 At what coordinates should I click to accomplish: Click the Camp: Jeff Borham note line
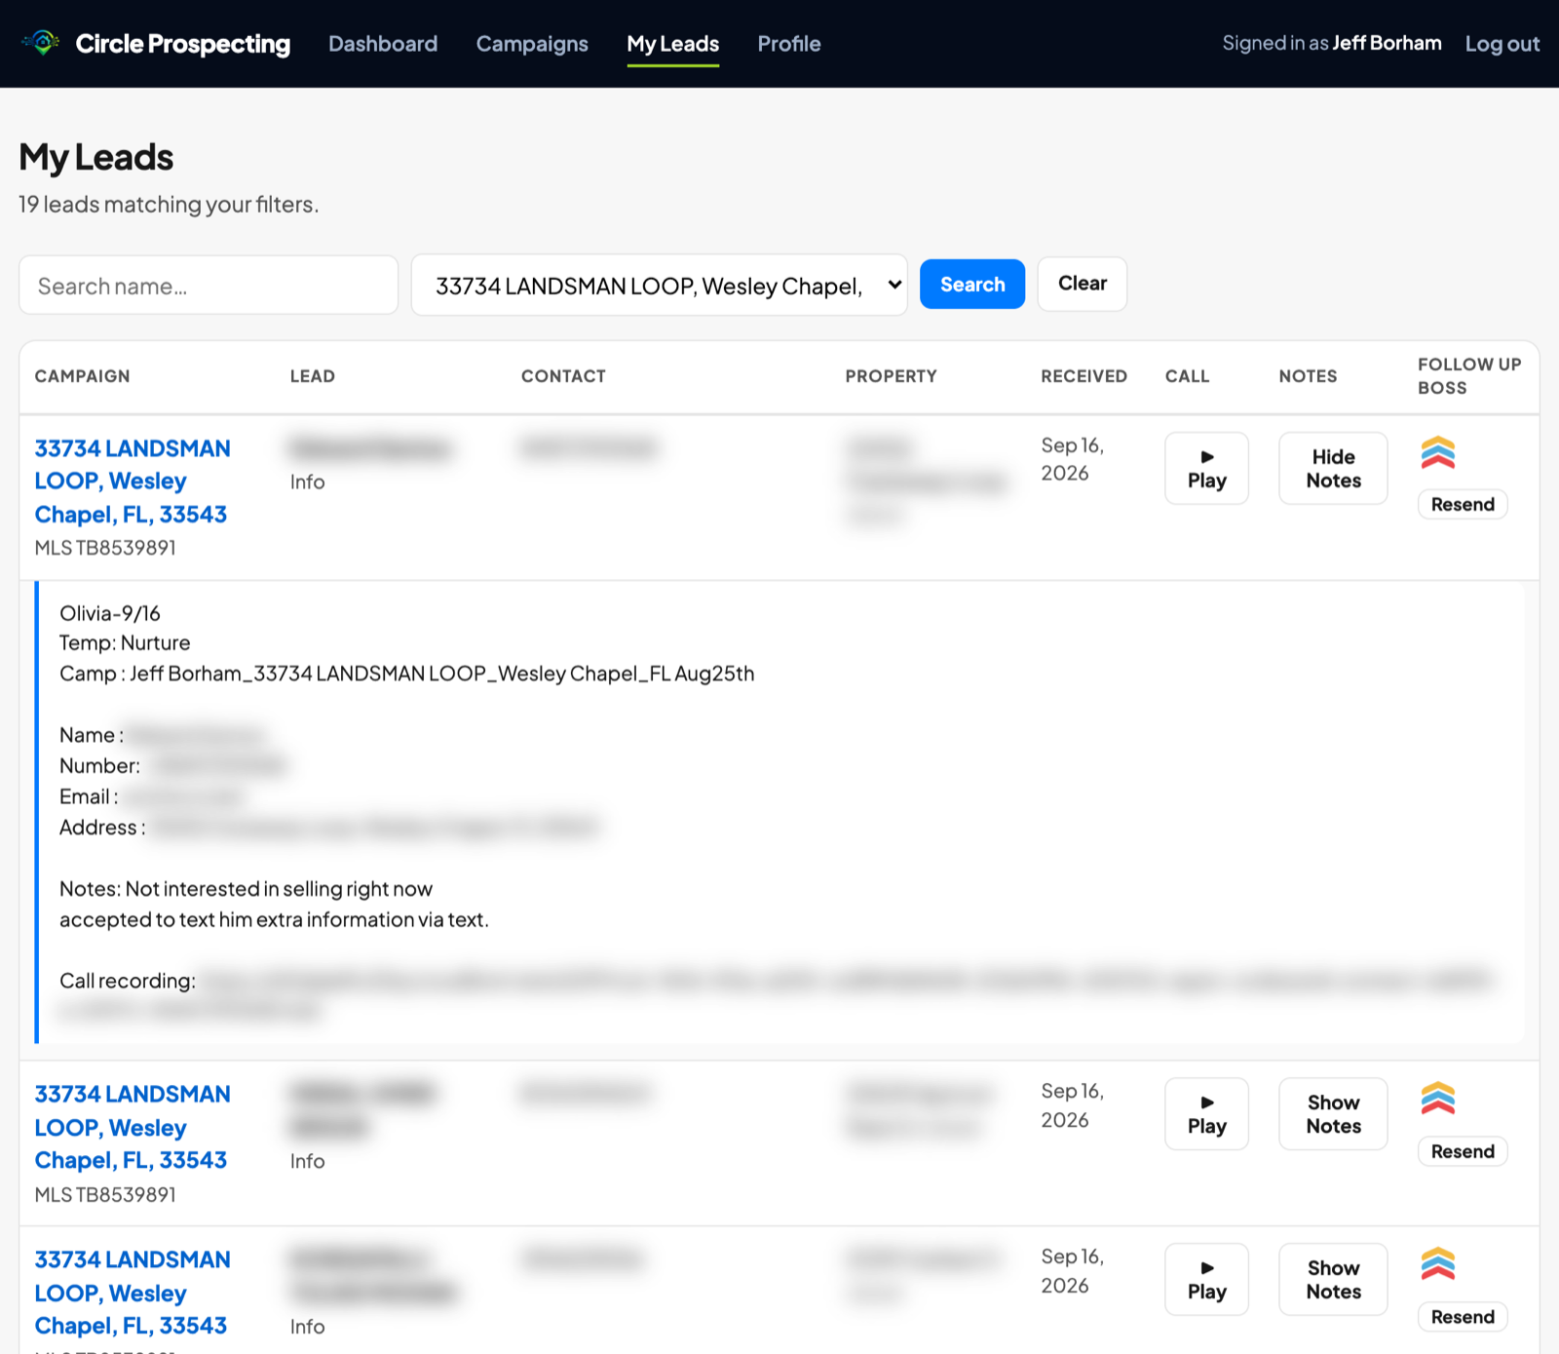click(407, 674)
